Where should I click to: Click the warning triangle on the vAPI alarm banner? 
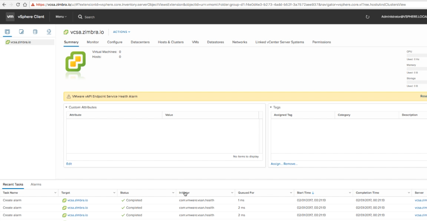point(69,96)
